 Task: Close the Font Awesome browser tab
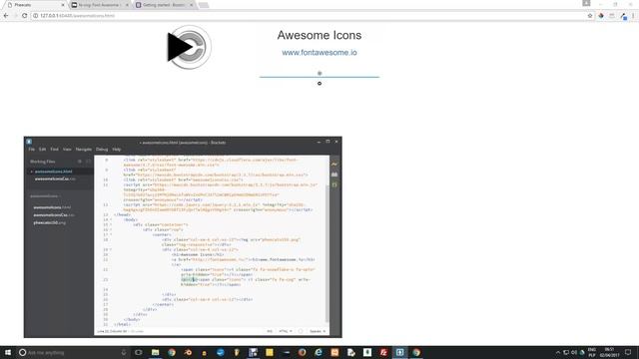127,5
